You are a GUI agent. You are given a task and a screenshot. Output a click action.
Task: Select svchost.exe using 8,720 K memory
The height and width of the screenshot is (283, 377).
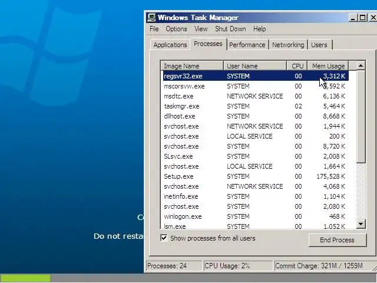256,146
